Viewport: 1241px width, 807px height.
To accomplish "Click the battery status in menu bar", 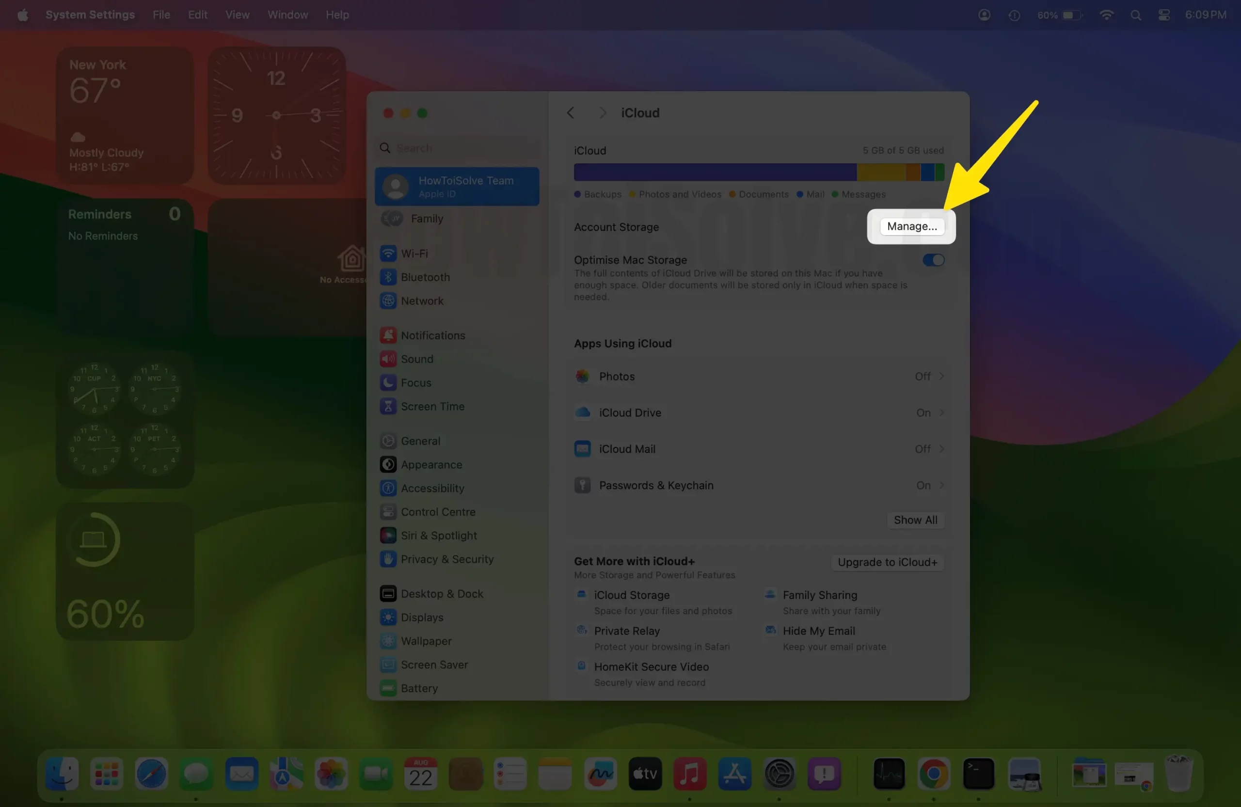I will click(1059, 15).
